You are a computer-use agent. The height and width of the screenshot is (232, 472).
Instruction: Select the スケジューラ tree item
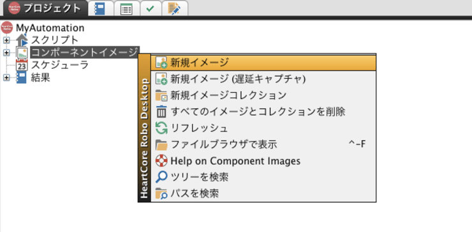[59, 65]
